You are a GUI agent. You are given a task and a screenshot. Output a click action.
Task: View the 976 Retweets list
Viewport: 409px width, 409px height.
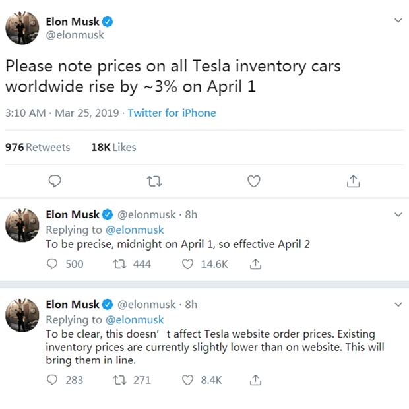point(38,147)
